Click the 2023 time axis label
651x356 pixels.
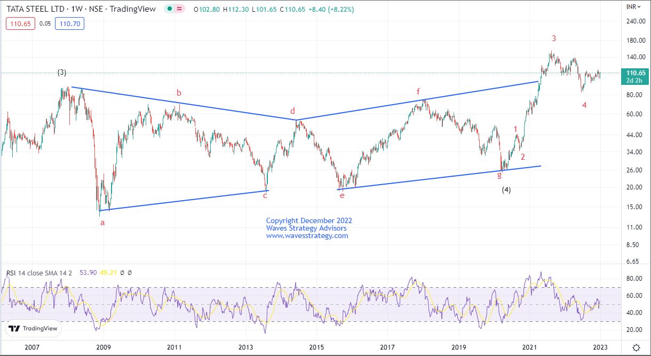tap(600, 347)
